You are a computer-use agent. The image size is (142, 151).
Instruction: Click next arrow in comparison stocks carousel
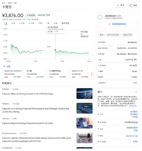(x=91, y=74)
